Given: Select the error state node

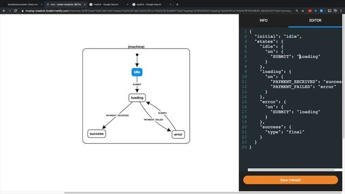Looking at the screenshot, I should tap(178, 134).
